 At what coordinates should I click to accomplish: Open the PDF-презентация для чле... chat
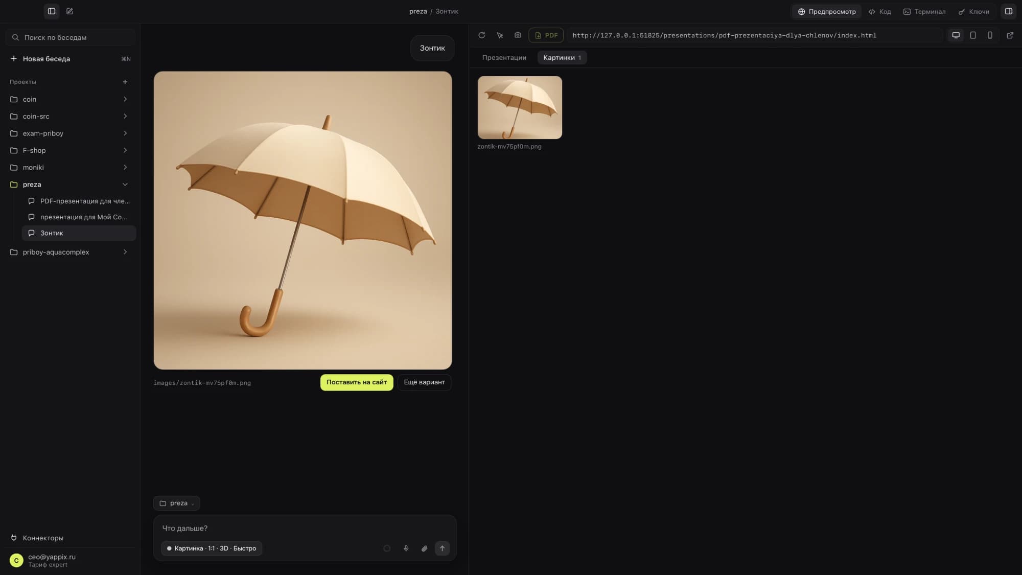point(79,201)
